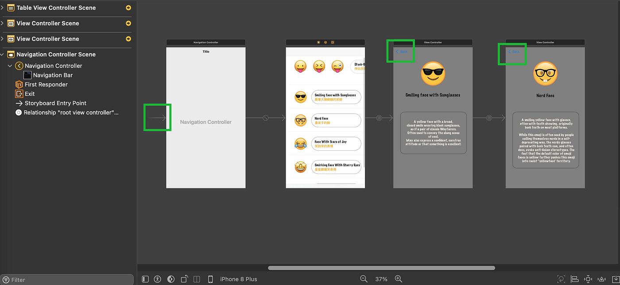Select the Navigation Controller Scene row
Image resolution: width=620 pixels, height=285 pixels.
[x=66, y=55]
